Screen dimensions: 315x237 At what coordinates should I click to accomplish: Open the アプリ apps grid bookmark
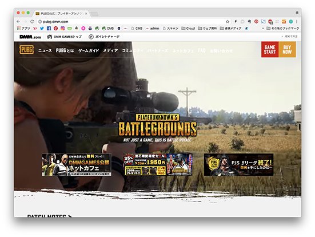tap(23, 29)
